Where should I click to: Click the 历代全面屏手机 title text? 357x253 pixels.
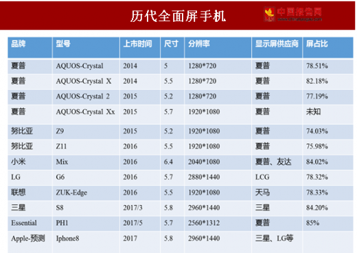click(x=178, y=16)
